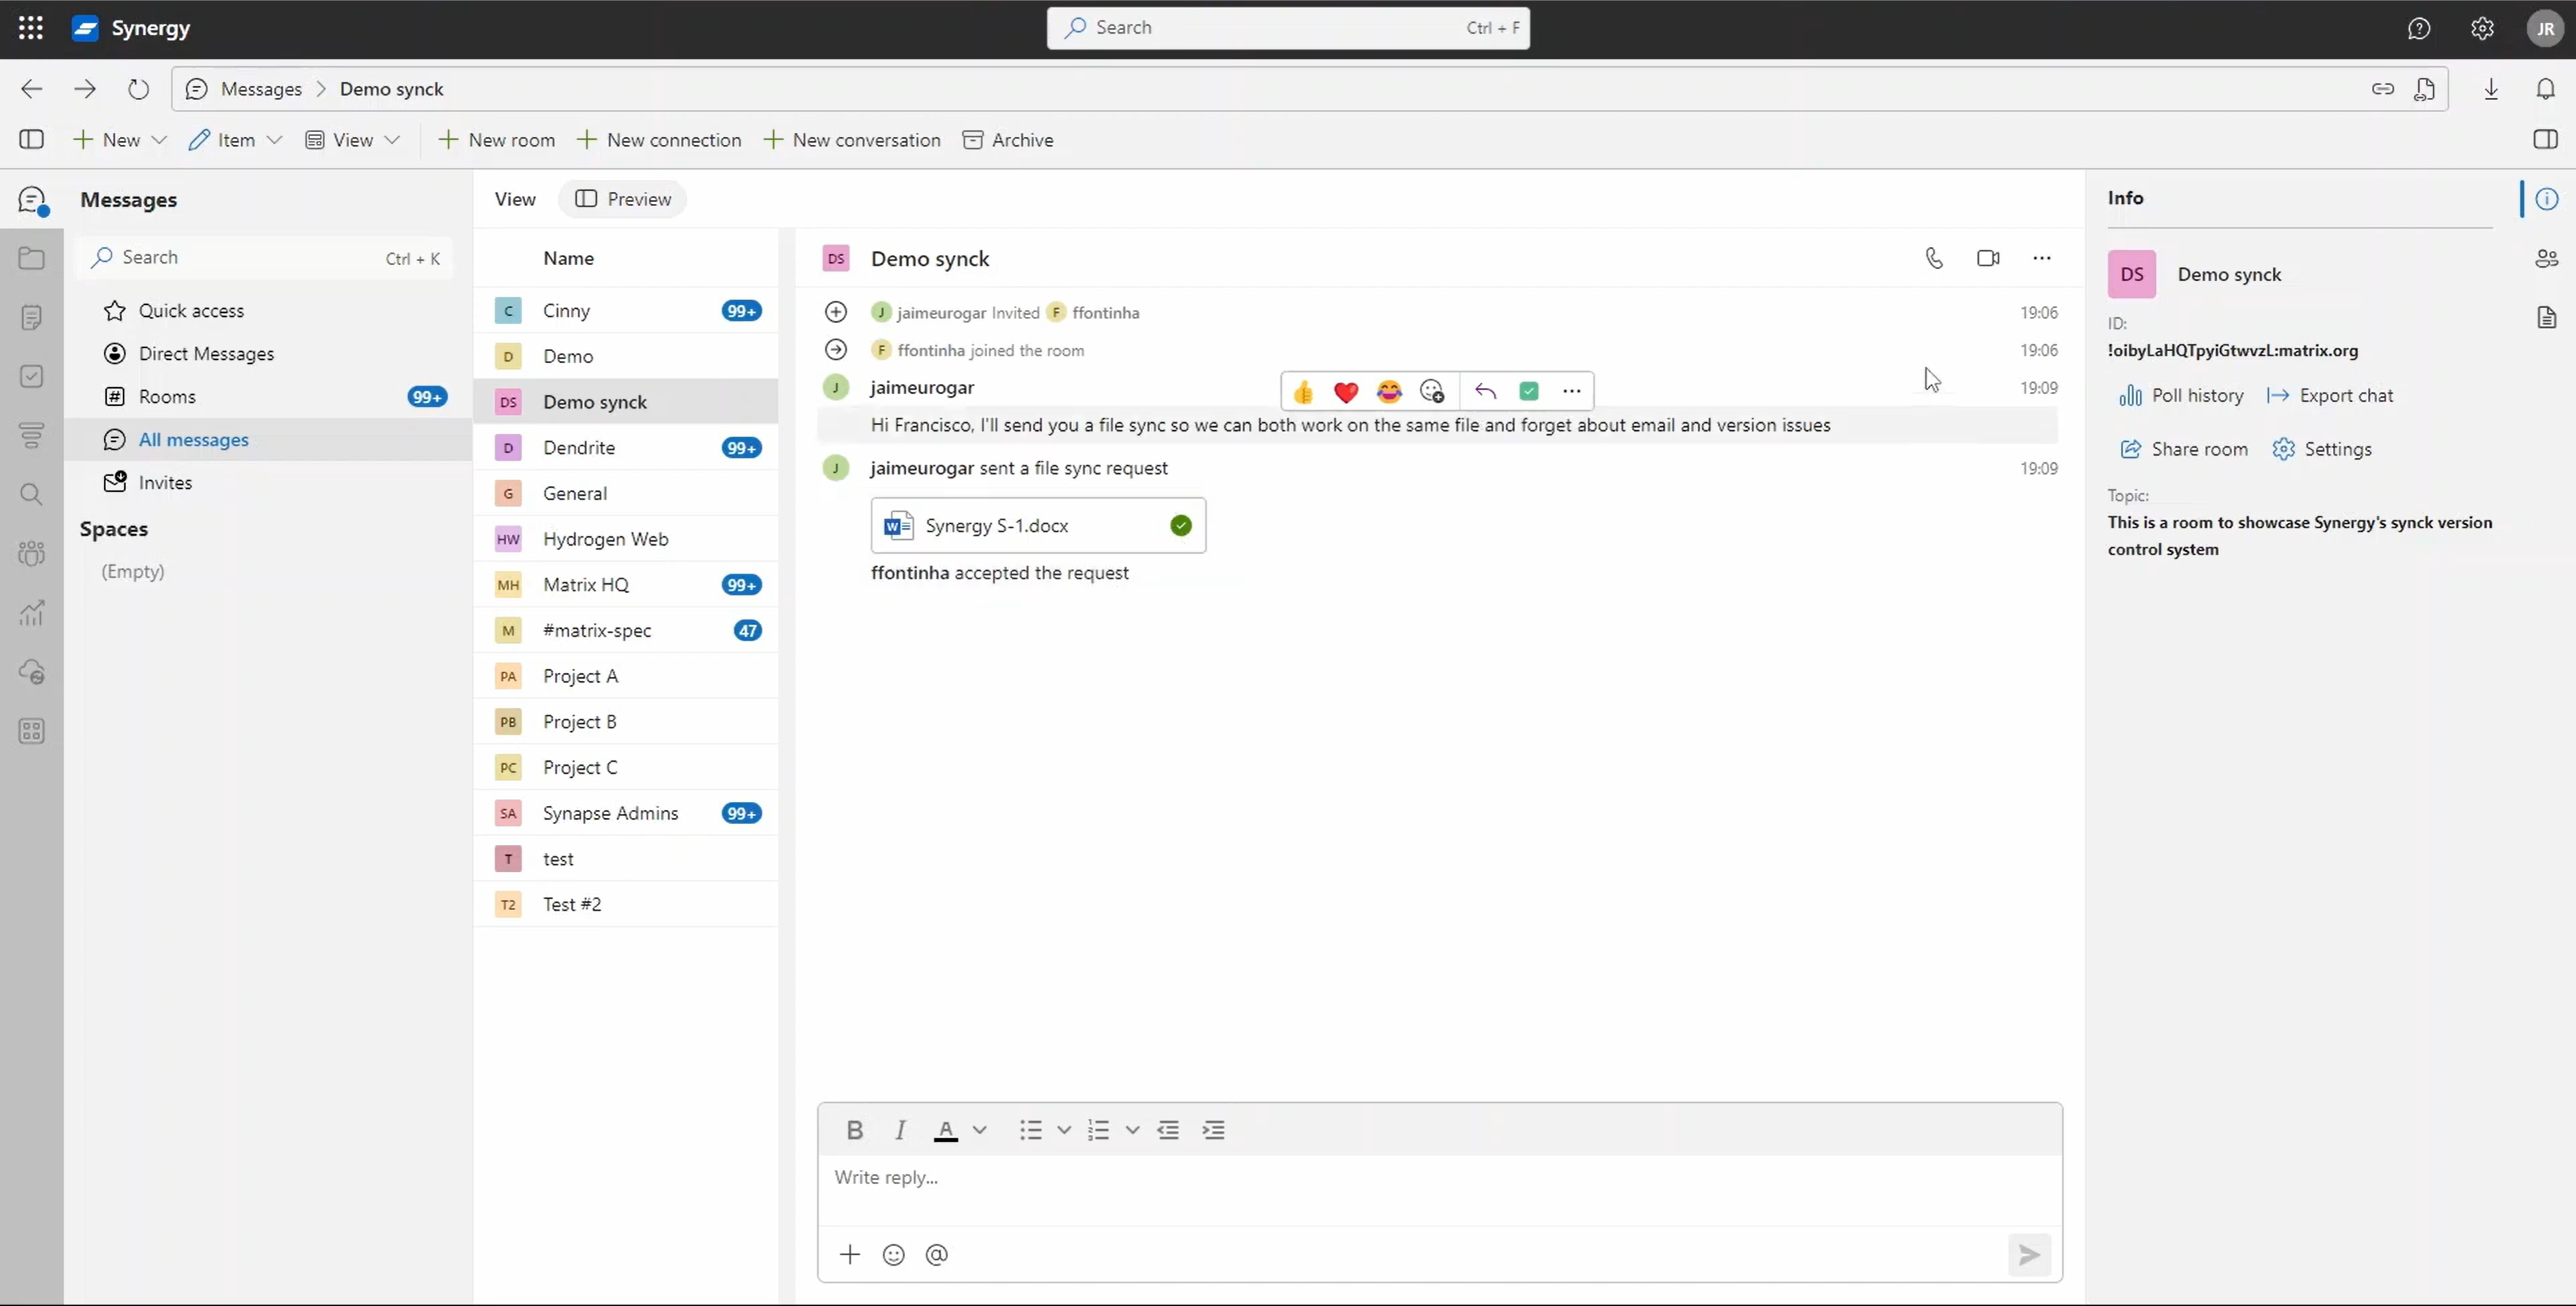This screenshot has height=1306, width=2576.
Task: Open the settings gear in title bar
Action: (x=2482, y=28)
